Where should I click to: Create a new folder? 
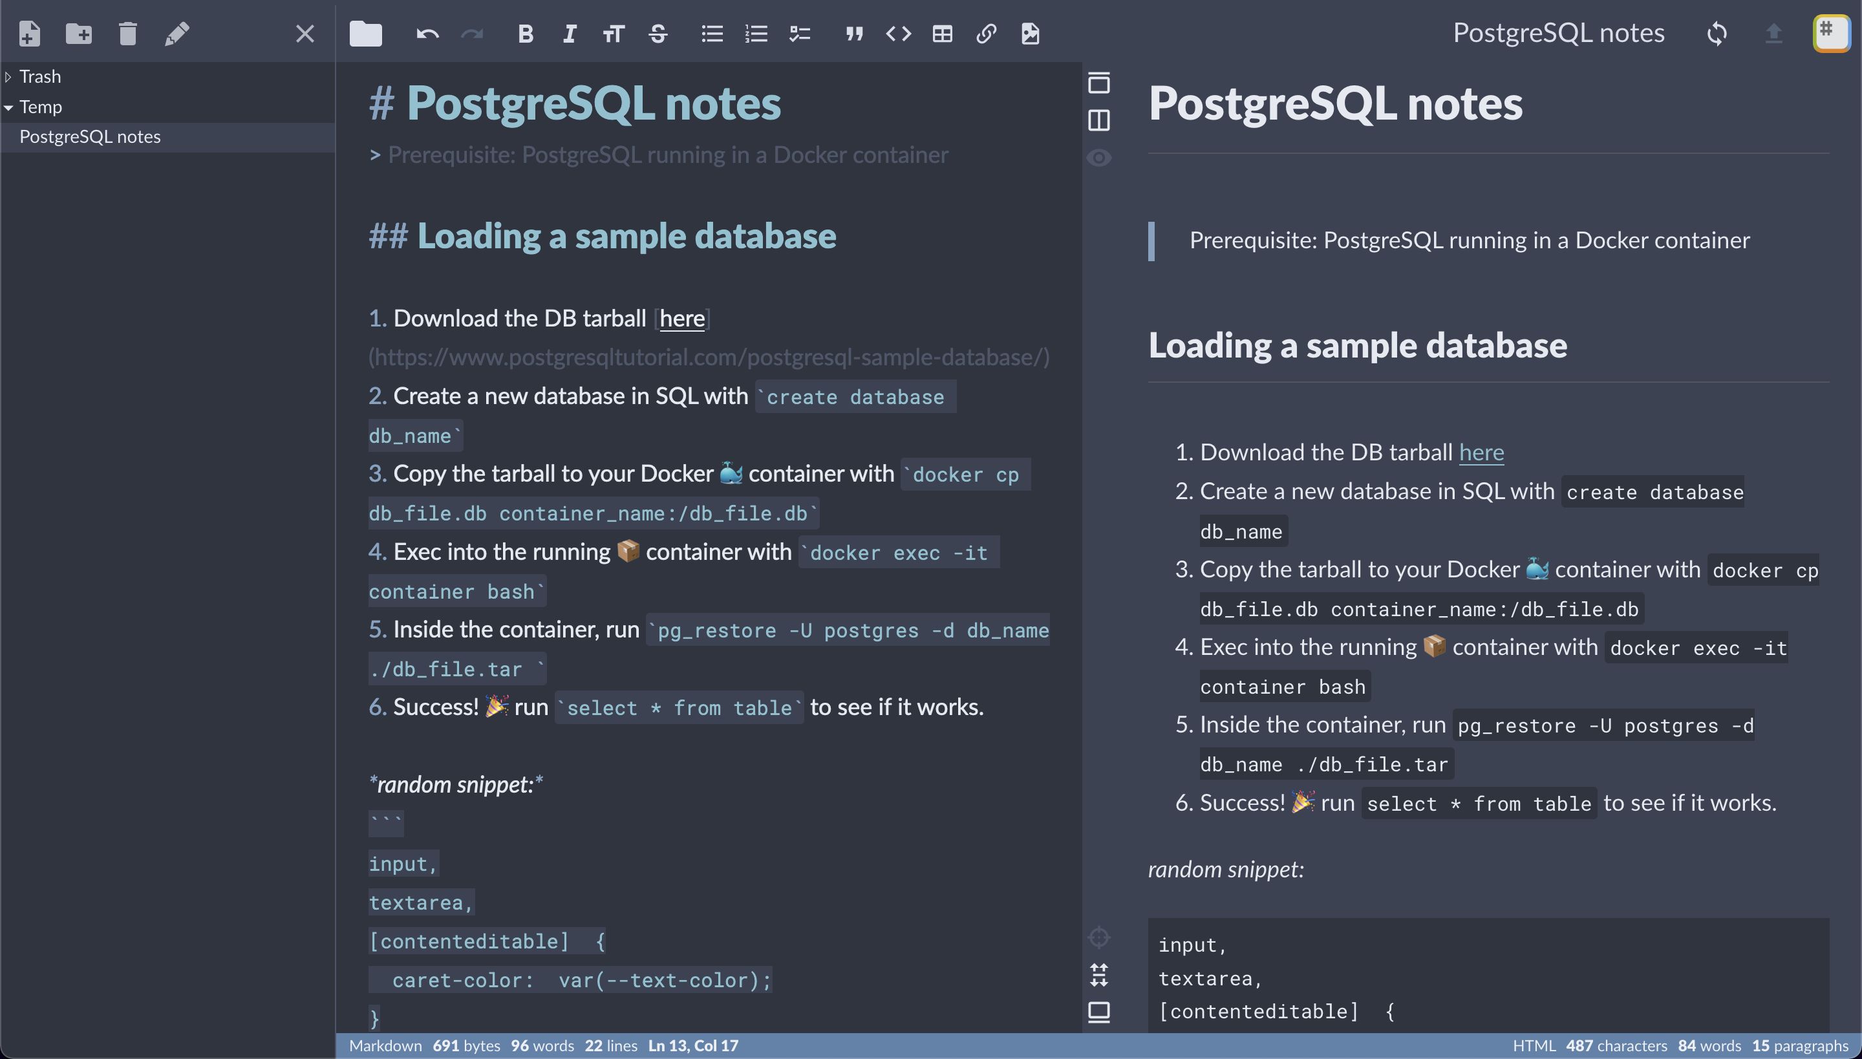point(79,34)
